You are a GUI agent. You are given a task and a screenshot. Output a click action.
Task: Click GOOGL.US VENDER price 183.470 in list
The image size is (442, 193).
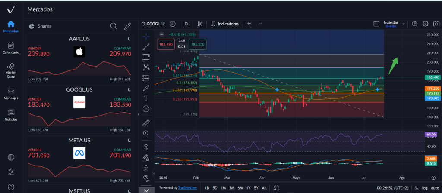coord(38,104)
